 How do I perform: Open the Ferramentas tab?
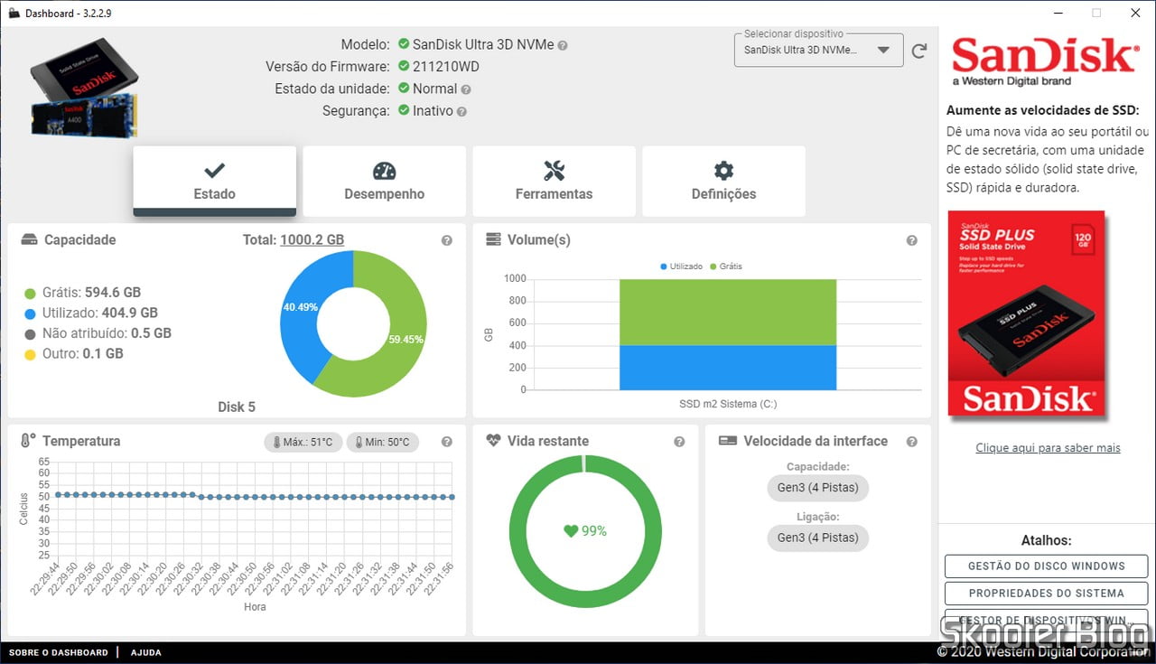coord(554,181)
